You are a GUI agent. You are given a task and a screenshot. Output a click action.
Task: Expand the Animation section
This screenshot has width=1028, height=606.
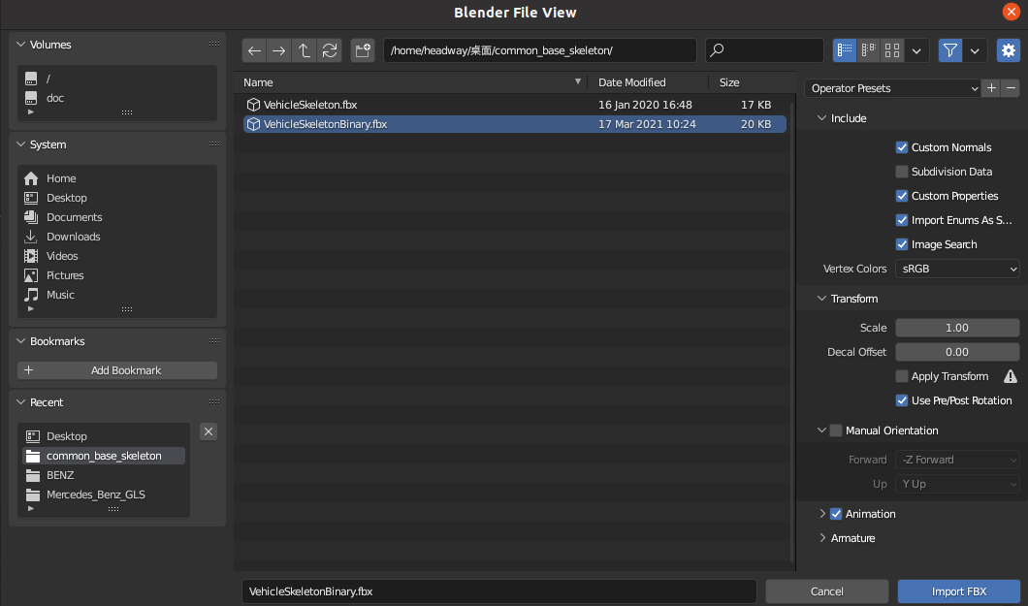(822, 514)
